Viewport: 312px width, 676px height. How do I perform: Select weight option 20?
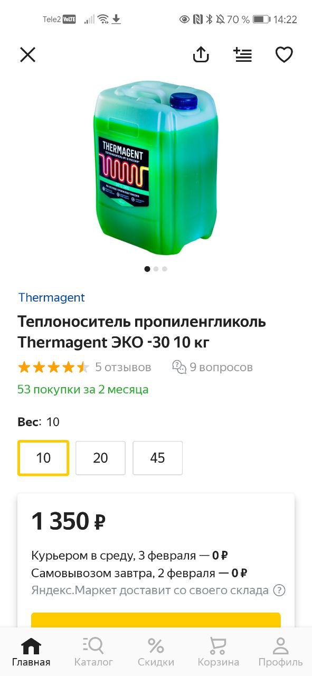point(100,458)
